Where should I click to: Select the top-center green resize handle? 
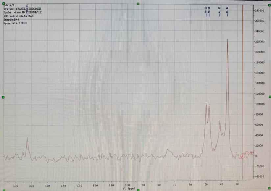point(138,4)
